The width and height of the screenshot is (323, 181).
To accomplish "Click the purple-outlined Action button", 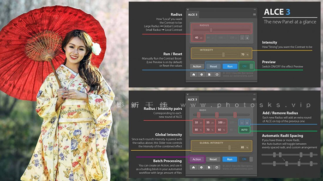I will pos(197,159).
